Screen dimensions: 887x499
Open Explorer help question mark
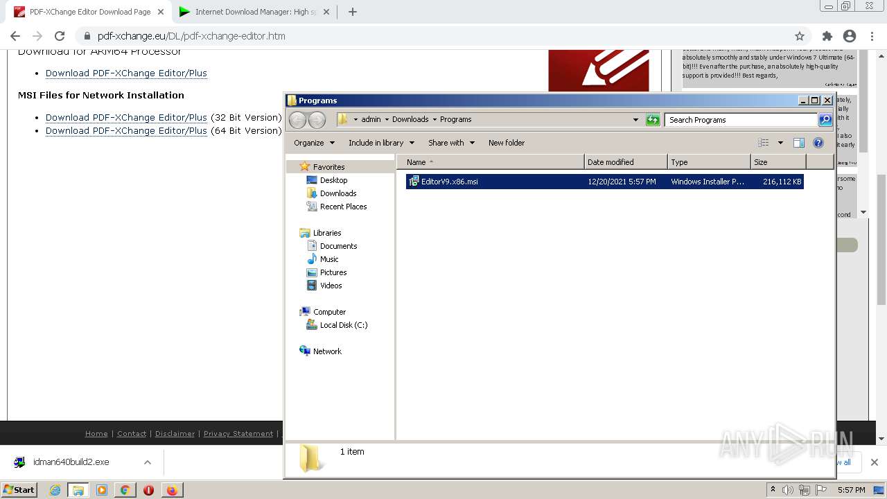(818, 143)
